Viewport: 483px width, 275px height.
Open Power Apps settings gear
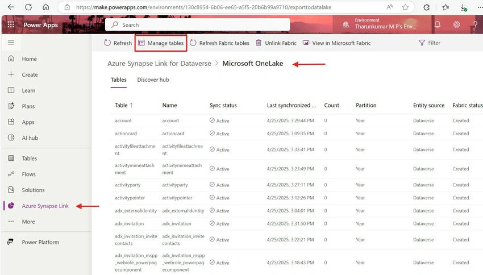coord(456,24)
